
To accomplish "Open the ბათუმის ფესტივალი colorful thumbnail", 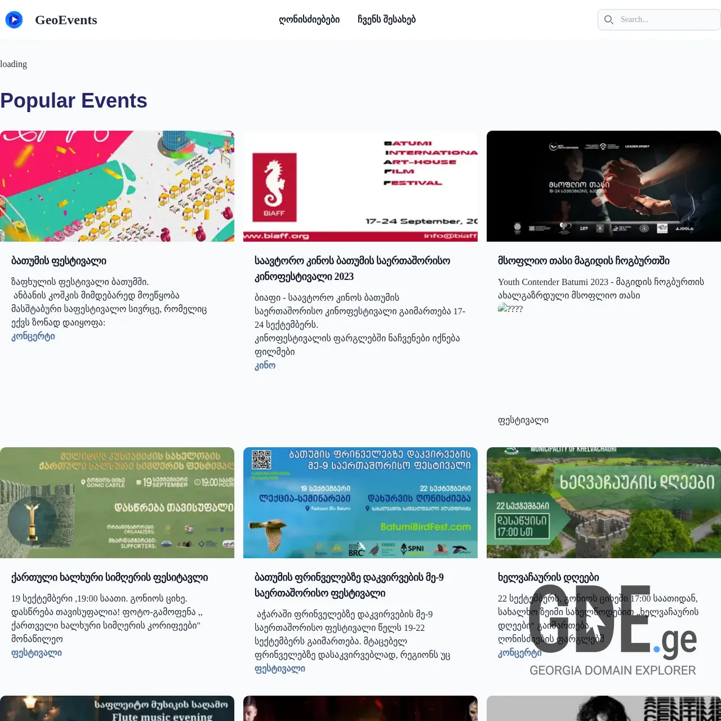I will pyautogui.click(x=117, y=186).
